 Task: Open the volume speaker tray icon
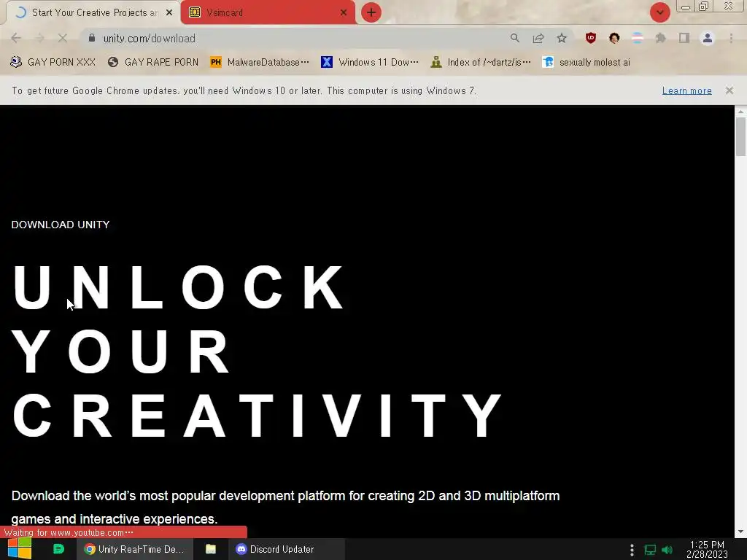(x=667, y=550)
